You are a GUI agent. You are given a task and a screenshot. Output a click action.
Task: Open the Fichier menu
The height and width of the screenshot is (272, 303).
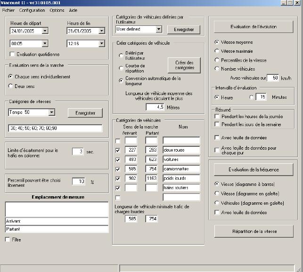pyautogui.click(x=8, y=10)
